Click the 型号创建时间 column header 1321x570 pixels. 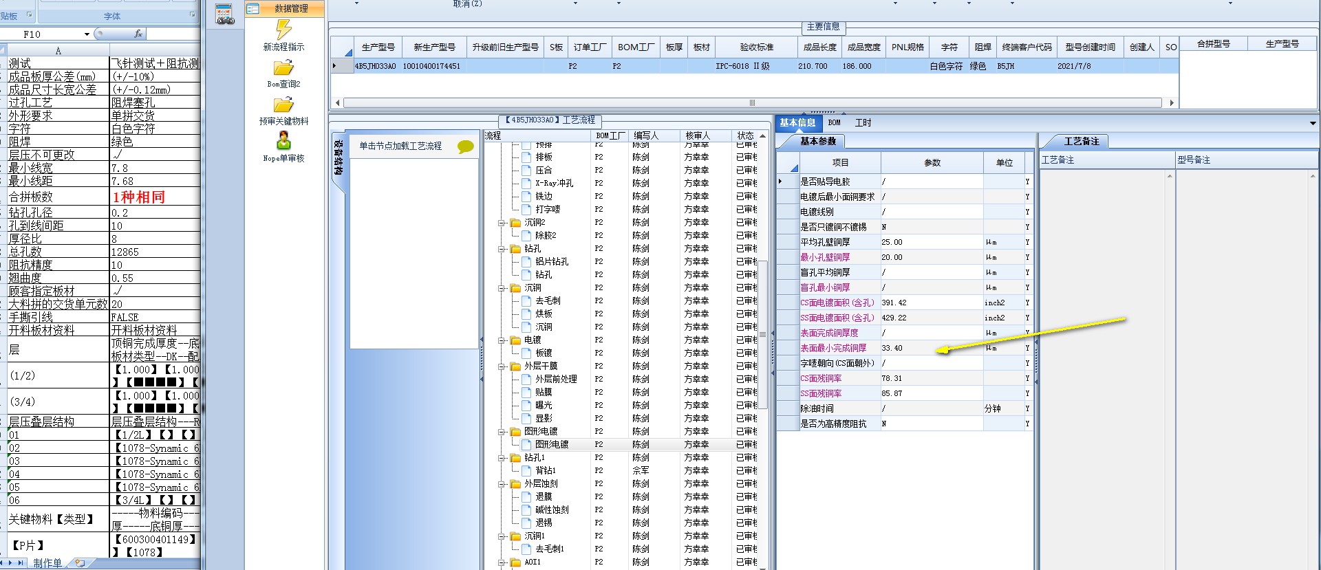[1090, 47]
